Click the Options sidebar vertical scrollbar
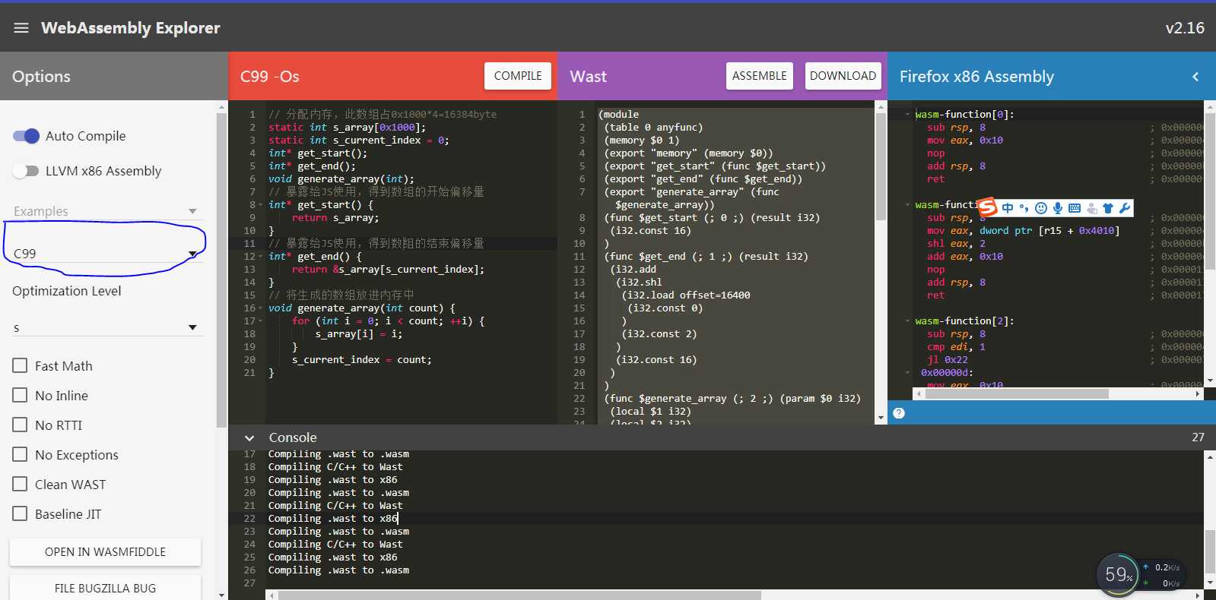This screenshot has width=1216, height=600. tap(221, 270)
